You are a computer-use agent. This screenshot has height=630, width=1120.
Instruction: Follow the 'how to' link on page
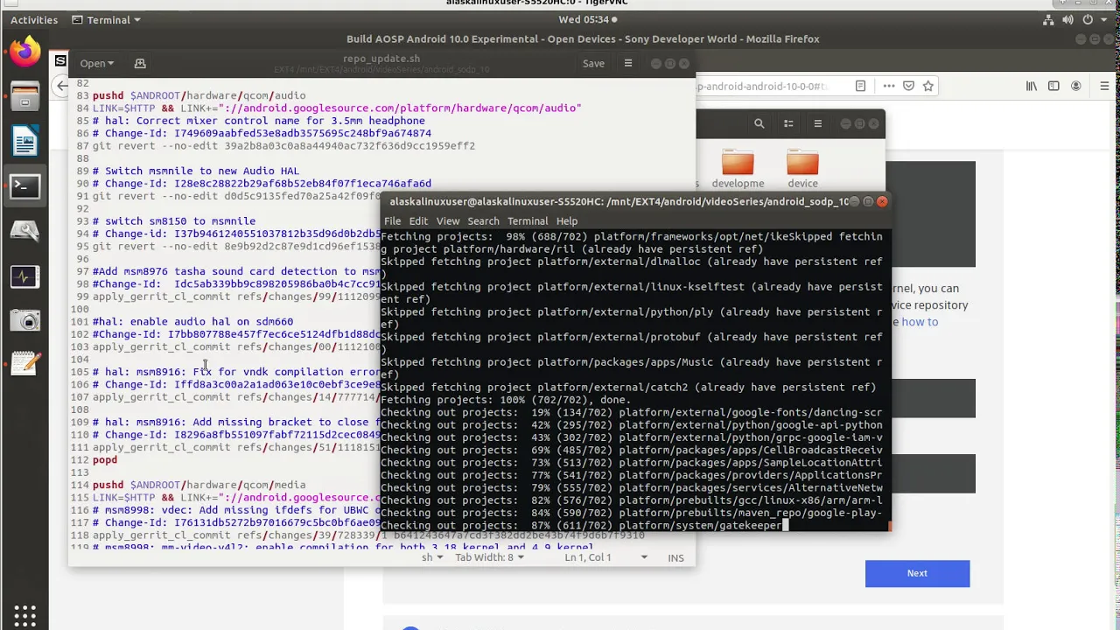coord(920,322)
